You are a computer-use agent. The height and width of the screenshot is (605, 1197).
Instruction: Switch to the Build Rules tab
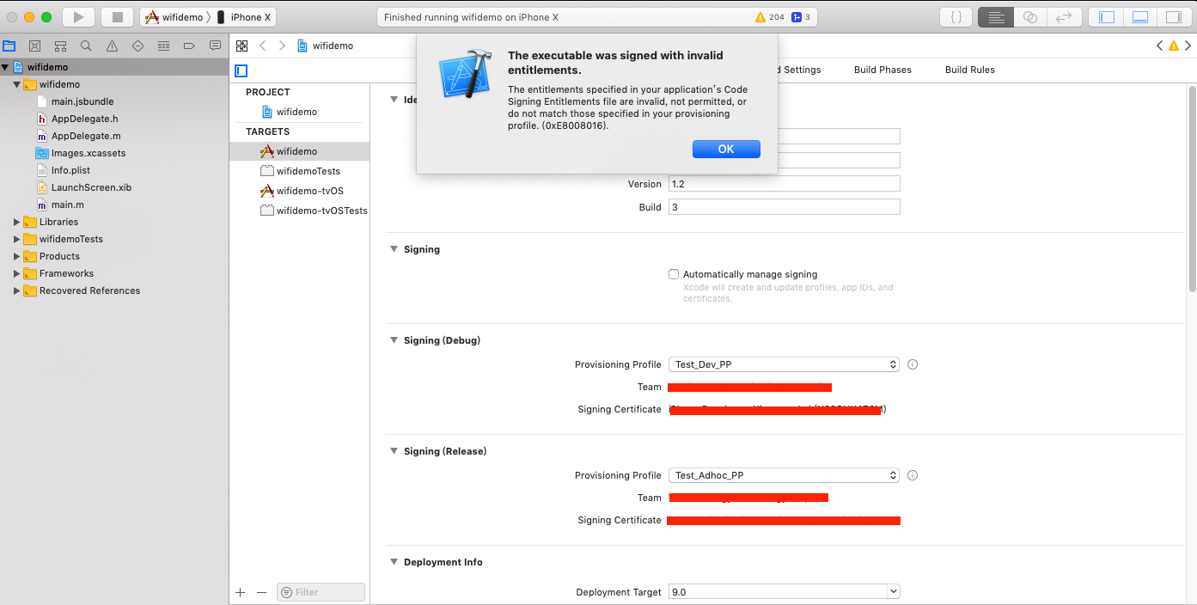click(969, 70)
